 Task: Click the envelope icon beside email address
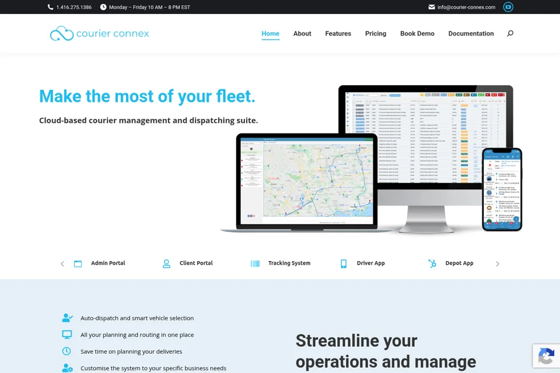(x=432, y=7)
